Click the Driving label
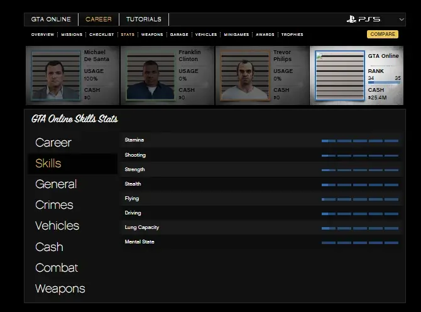Image resolution: width=421 pixels, height=312 pixels. click(133, 213)
